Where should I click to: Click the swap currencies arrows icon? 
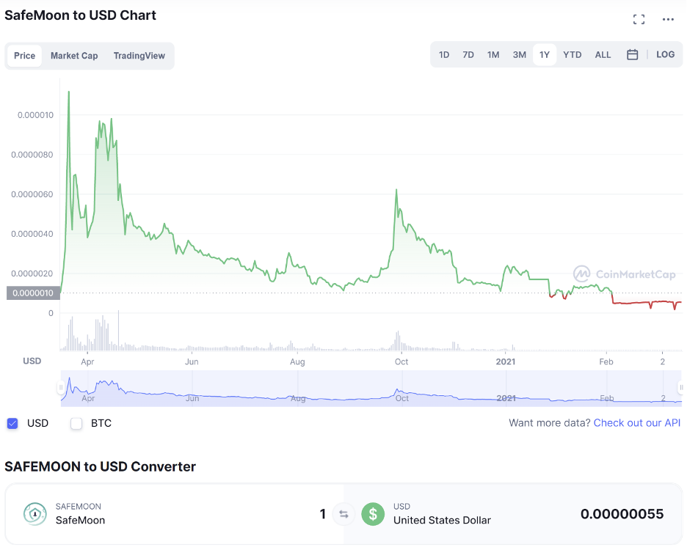[x=343, y=514]
